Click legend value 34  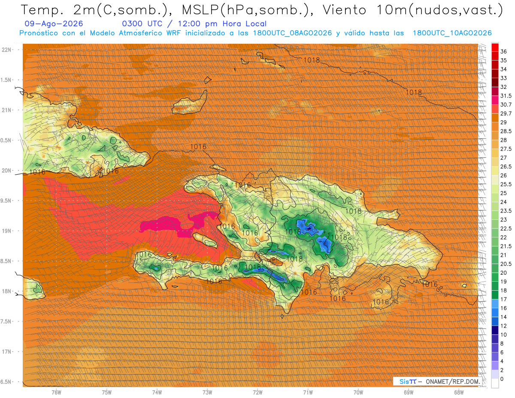503,69
